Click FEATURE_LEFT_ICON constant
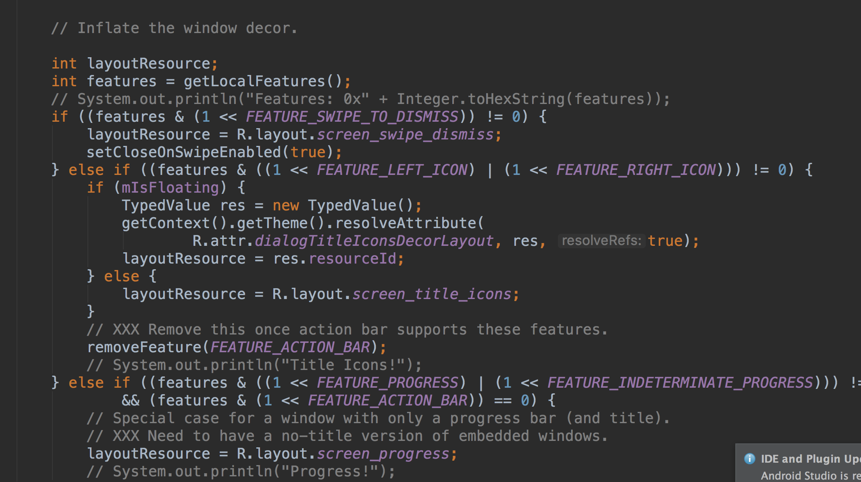This screenshot has width=861, height=482. pyautogui.click(x=392, y=170)
